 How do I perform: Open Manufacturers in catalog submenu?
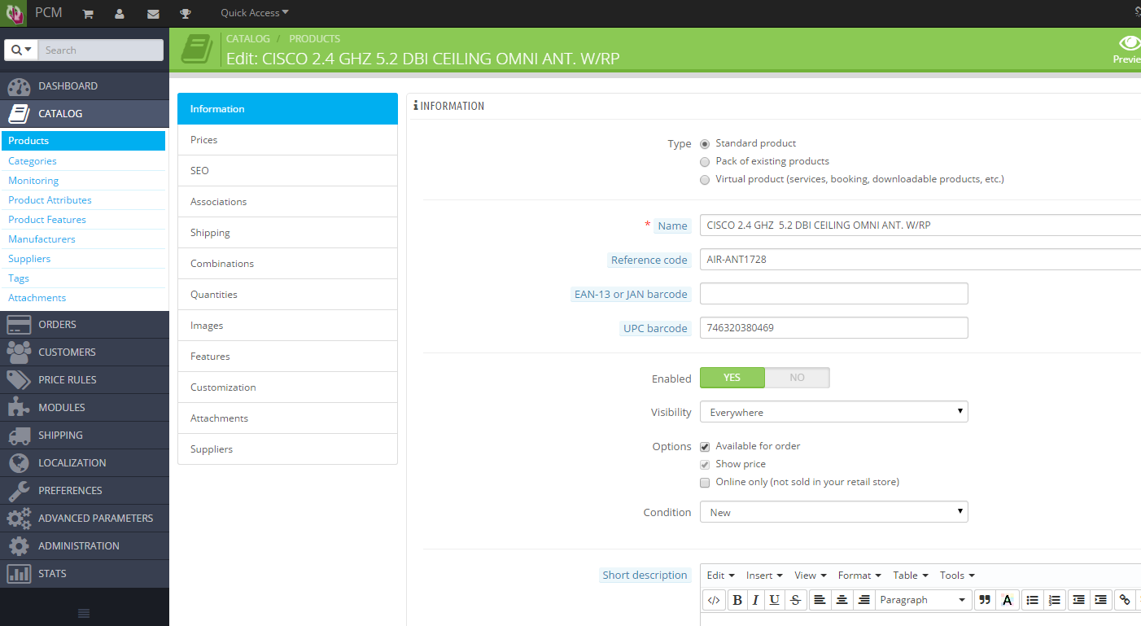coord(42,239)
